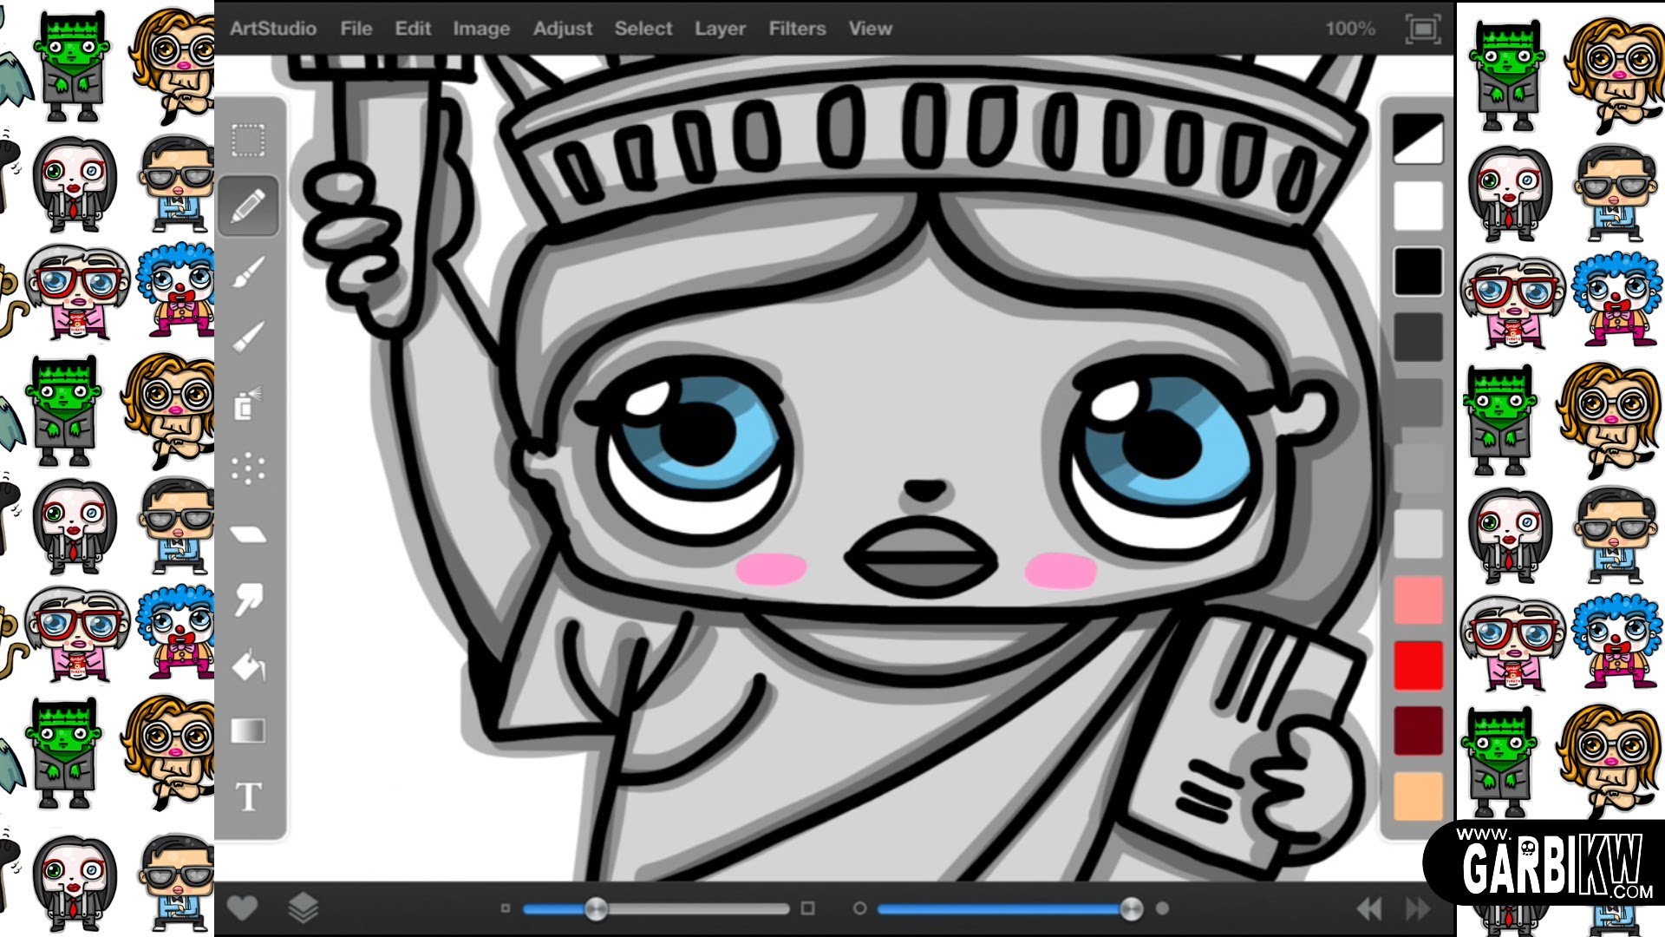1665x937 pixels.
Task: Select the Airbrush spray tool
Action: coord(247,399)
